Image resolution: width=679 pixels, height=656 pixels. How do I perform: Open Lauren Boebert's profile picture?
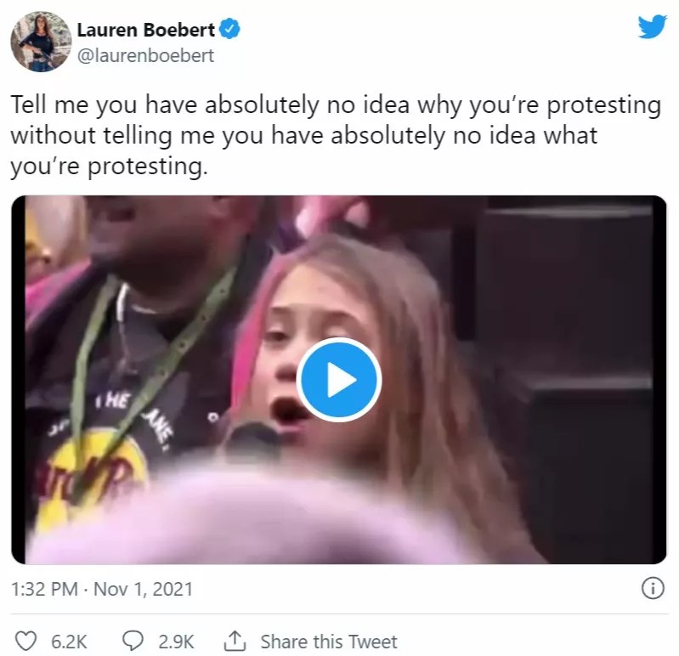point(40,42)
